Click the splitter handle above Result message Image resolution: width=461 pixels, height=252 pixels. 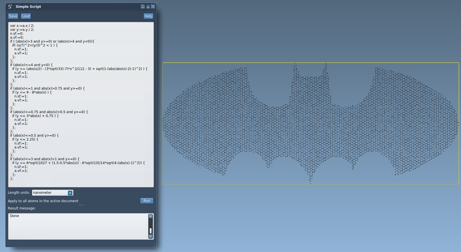point(81,205)
